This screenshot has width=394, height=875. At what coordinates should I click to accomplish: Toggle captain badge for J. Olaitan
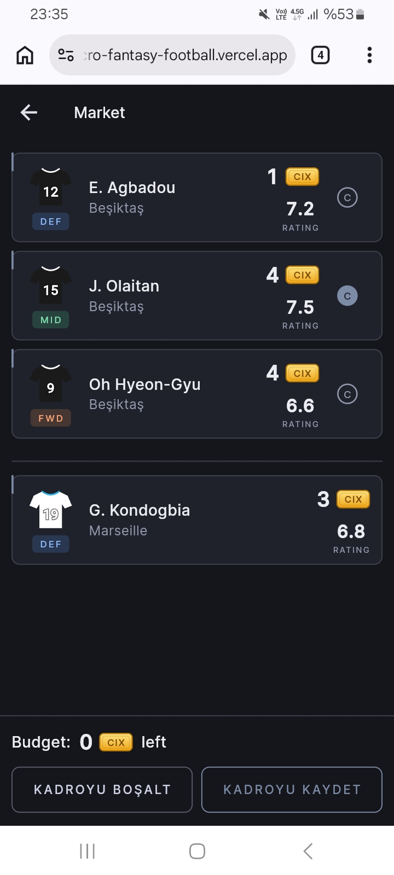tap(347, 296)
